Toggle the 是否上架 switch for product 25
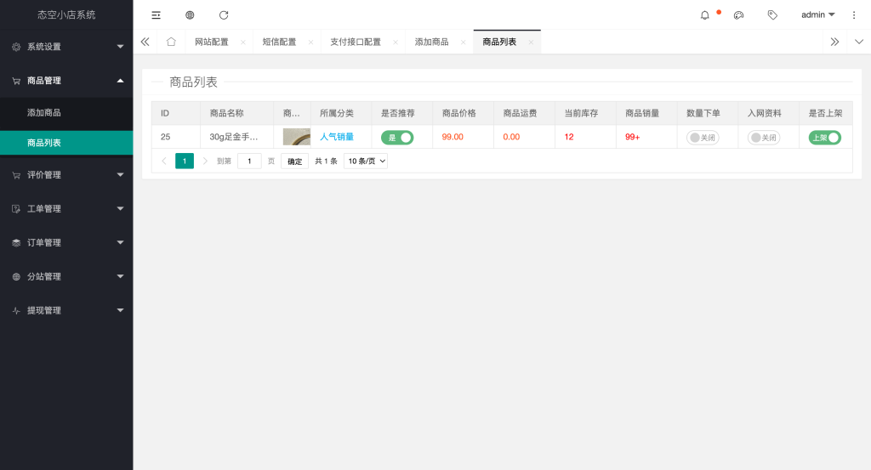This screenshot has width=871, height=470. click(825, 138)
